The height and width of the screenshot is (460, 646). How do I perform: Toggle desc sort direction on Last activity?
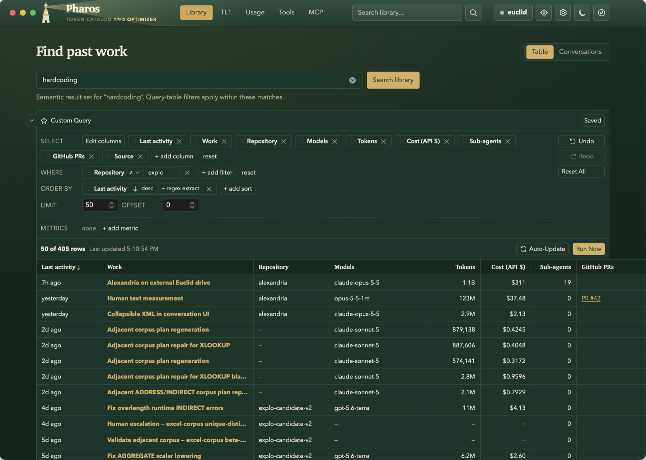pos(143,189)
